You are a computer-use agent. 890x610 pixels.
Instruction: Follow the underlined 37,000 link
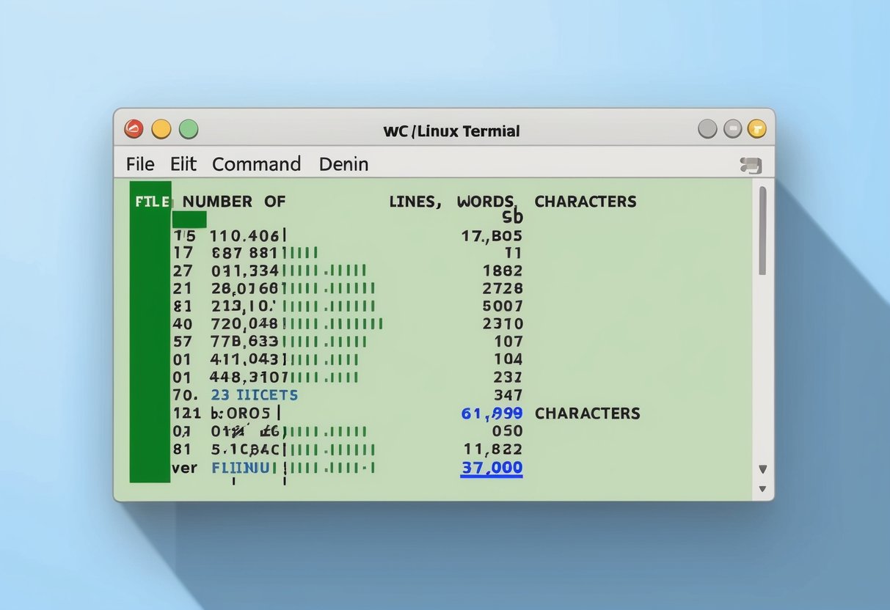point(493,468)
